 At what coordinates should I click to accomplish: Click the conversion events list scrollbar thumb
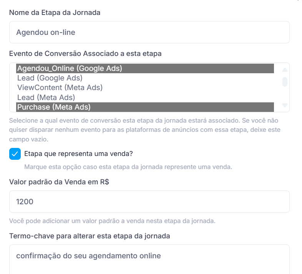pos(285,82)
